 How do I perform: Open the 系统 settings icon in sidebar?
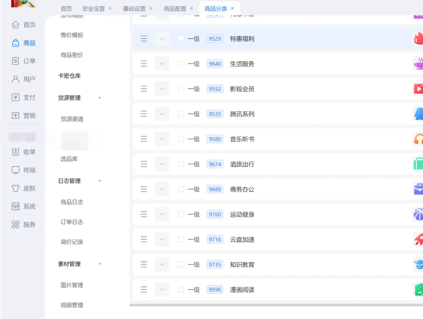15,206
